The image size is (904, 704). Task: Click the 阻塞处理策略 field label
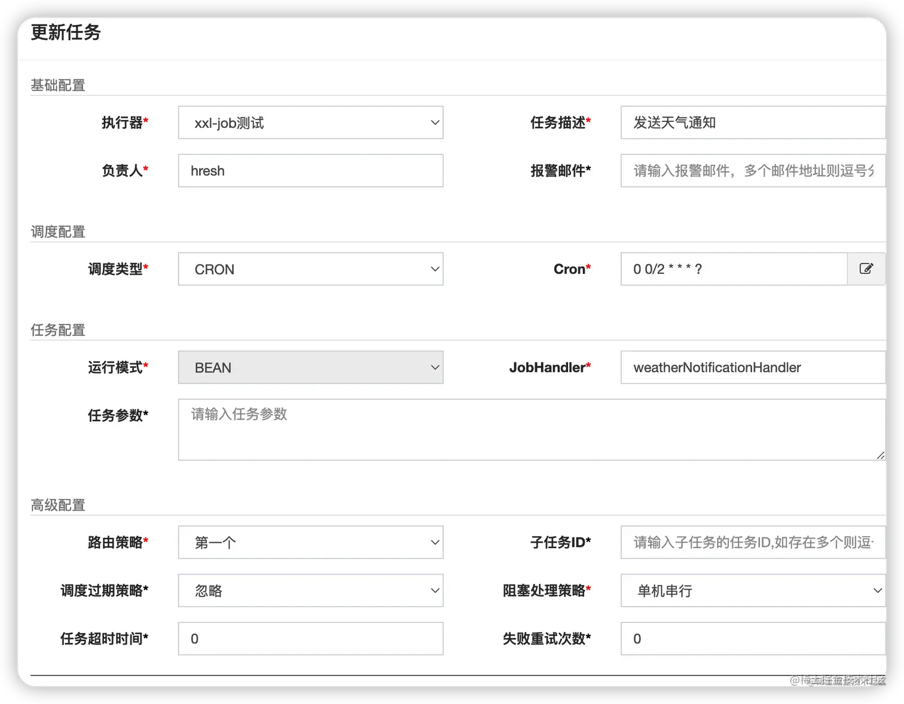click(546, 590)
